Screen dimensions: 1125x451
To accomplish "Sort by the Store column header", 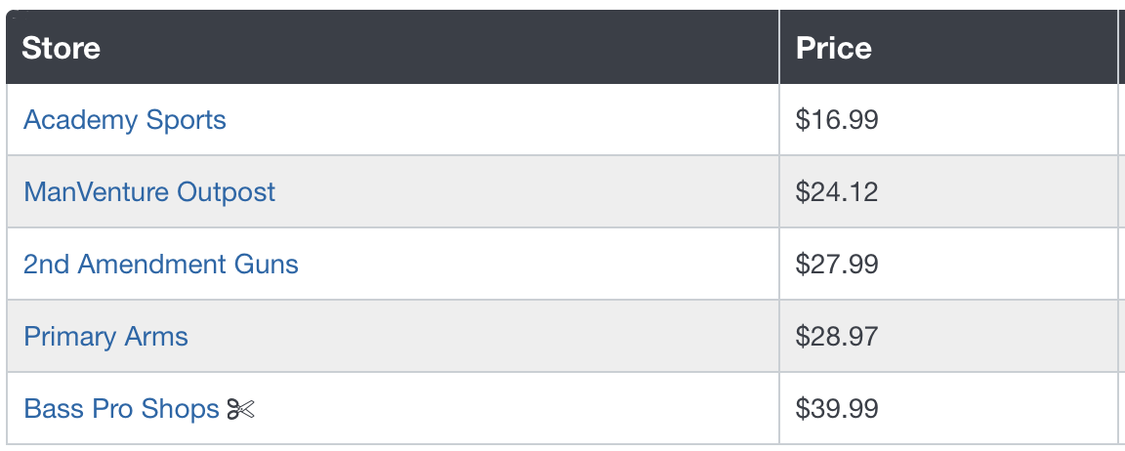I will click(61, 48).
